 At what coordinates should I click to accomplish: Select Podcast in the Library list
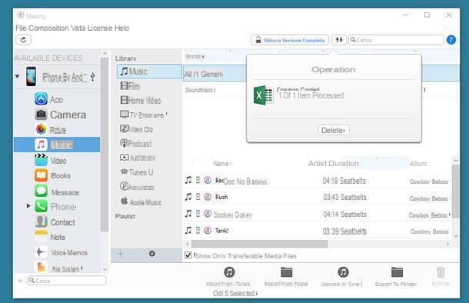136,144
